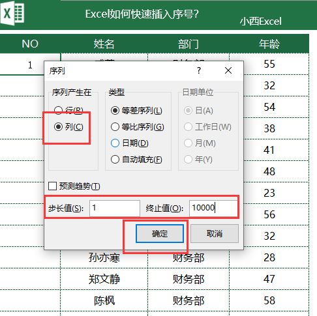Select name cell 陈枫

[x=104, y=300]
